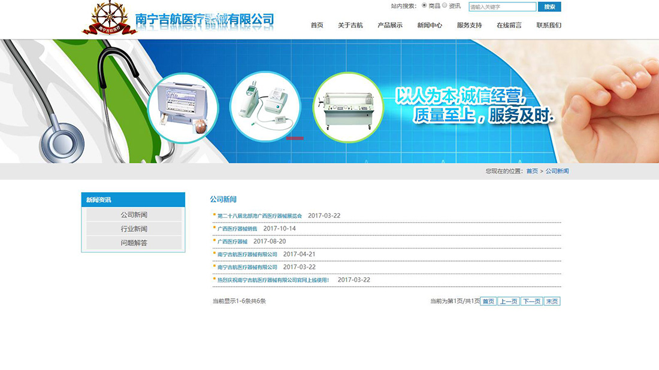This screenshot has height=370, width=659.
Task: Select the 资讯 search radio button
Action: [x=445, y=5]
